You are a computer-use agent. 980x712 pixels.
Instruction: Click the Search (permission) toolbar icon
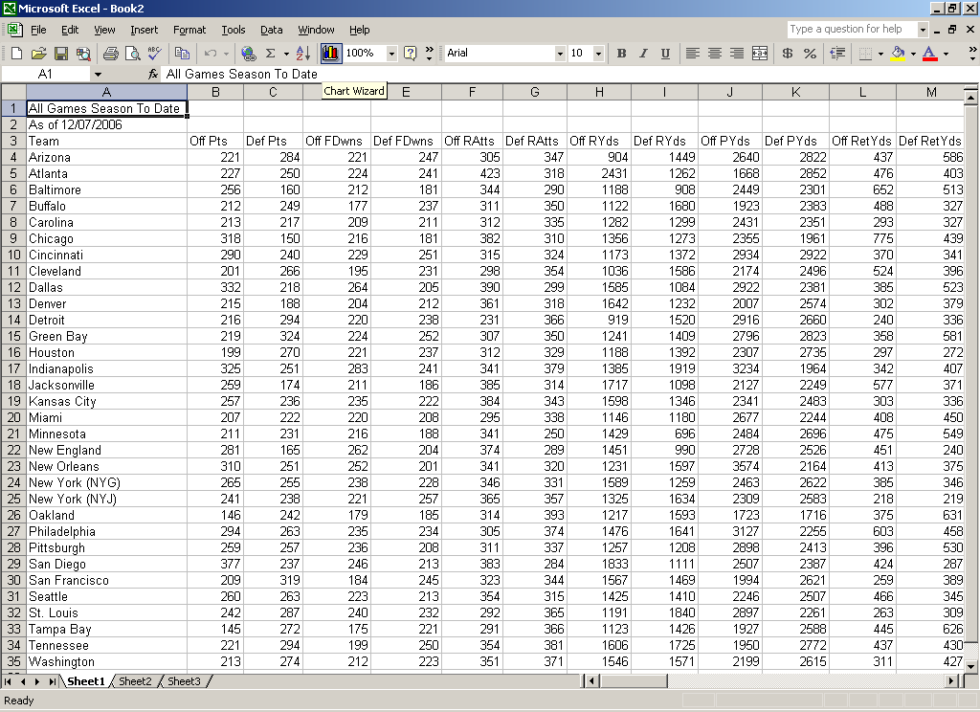[x=83, y=54]
